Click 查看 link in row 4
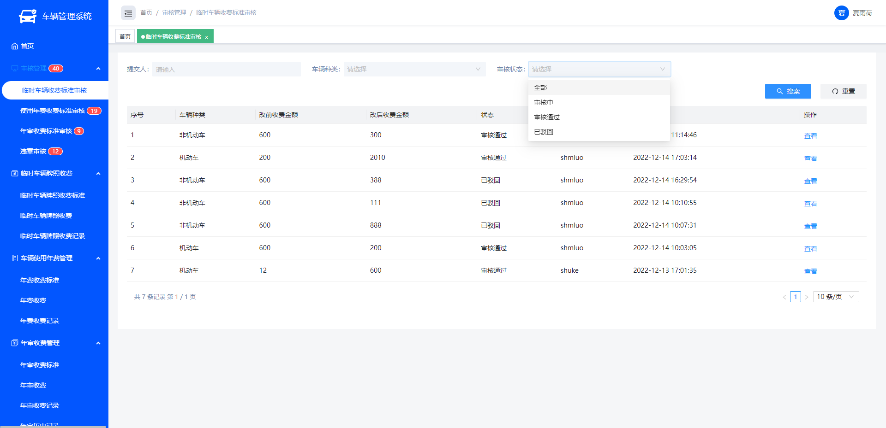Screen dimensions: 886x428 (x=810, y=204)
